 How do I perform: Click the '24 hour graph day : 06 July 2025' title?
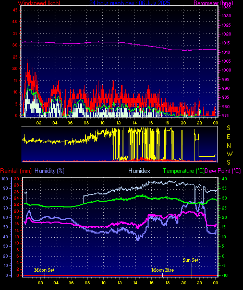click(x=130, y=3)
